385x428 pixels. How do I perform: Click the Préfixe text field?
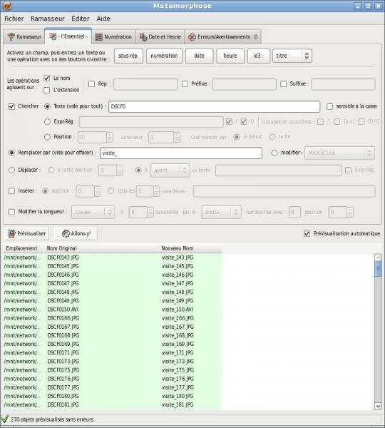pyautogui.click(x=245, y=84)
